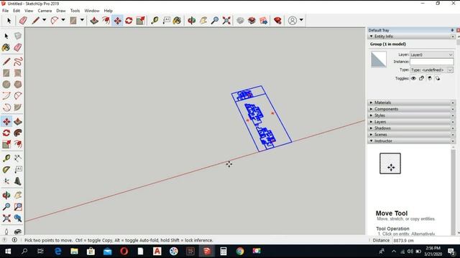The width and height of the screenshot is (460, 258).
Task: Toggle the group's visibility eye
Action: click(x=413, y=78)
